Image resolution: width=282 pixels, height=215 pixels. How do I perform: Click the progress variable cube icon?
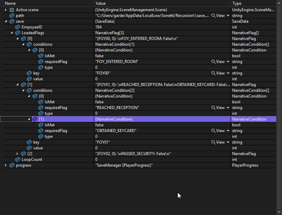pos(12,165)
